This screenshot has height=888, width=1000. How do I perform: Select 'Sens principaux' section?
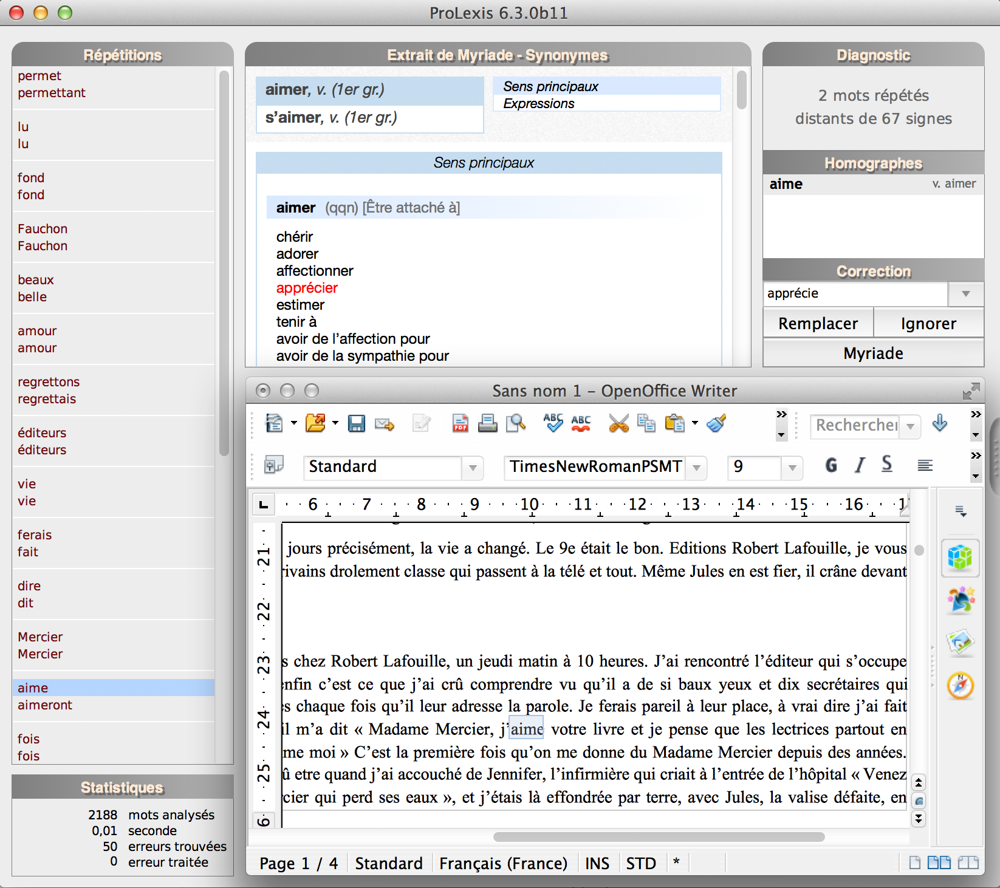pyautogui.click(x=606, y=86)
